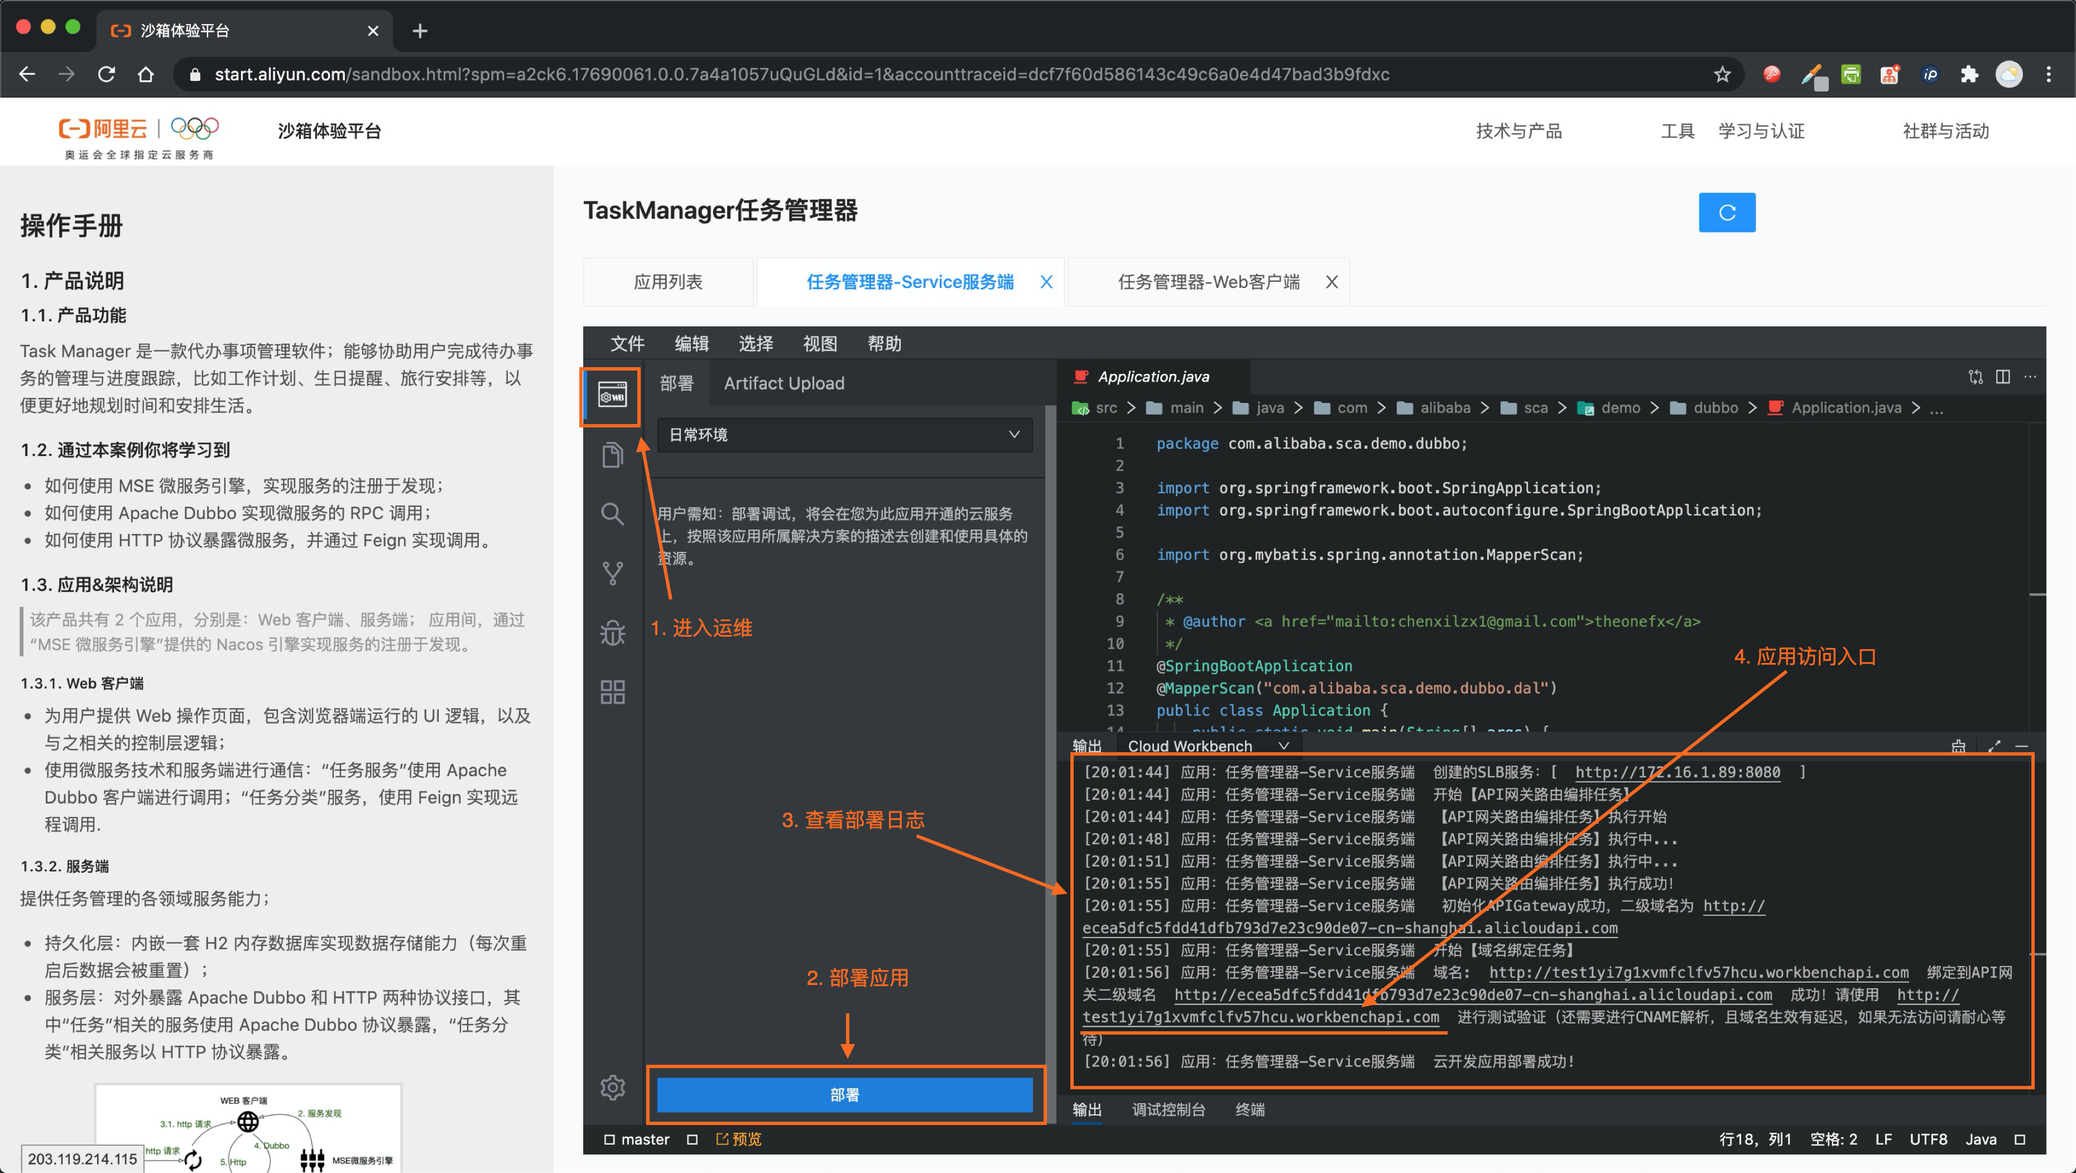Close the 任务管理器-Service服务端 tab
Image resolution: width=2076 pixels, height=1173 pixels.
(x=1045, y=282)
